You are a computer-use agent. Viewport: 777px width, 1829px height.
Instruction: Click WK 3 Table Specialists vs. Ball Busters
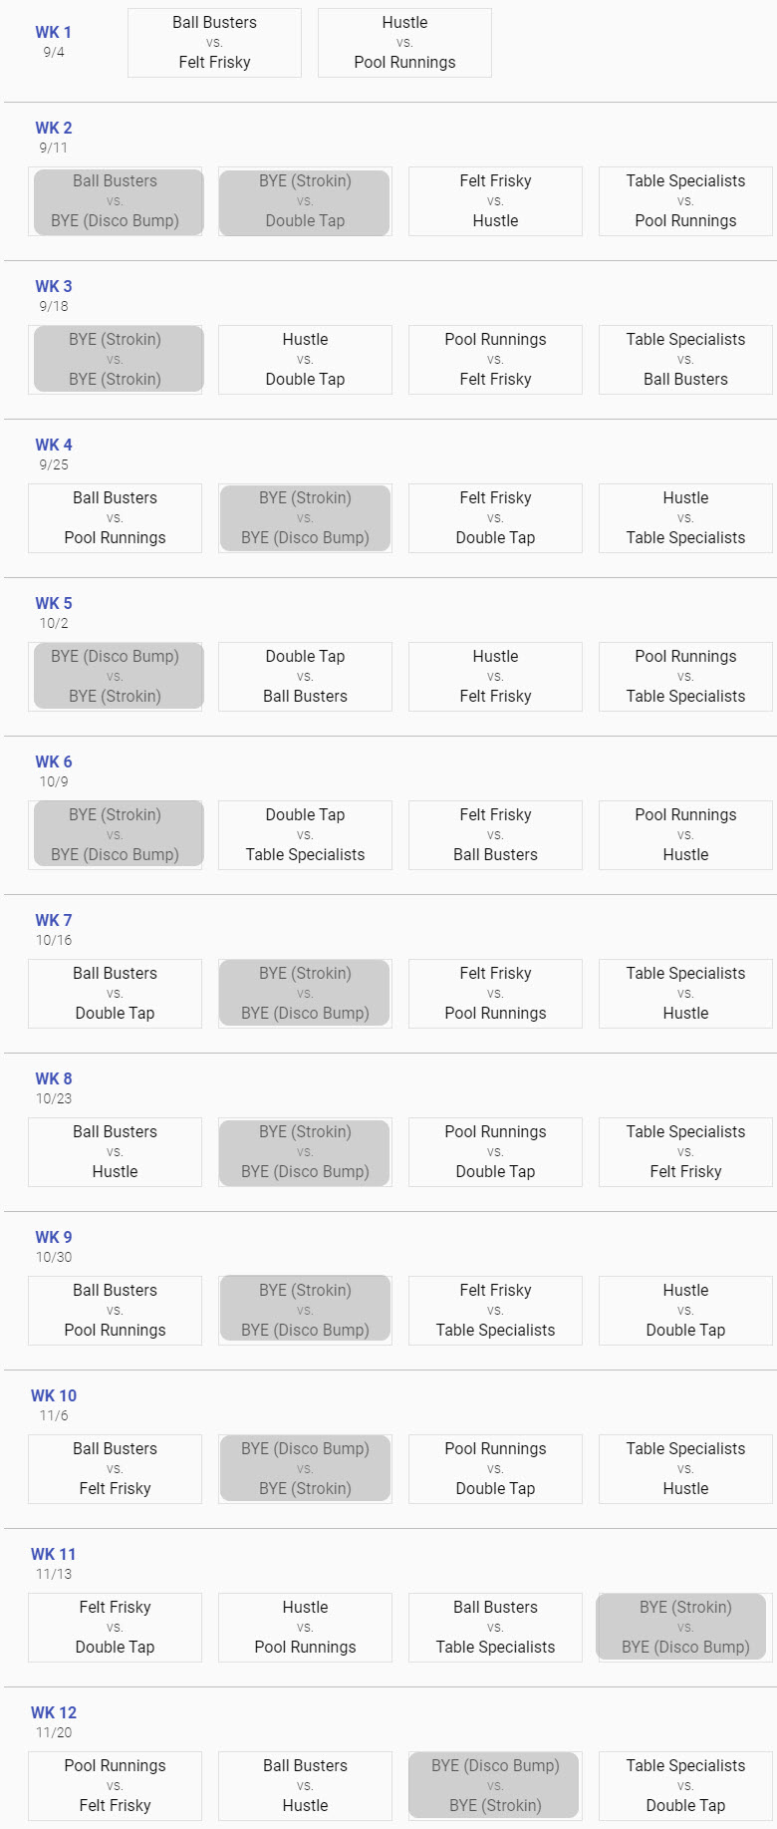[685, 360]
